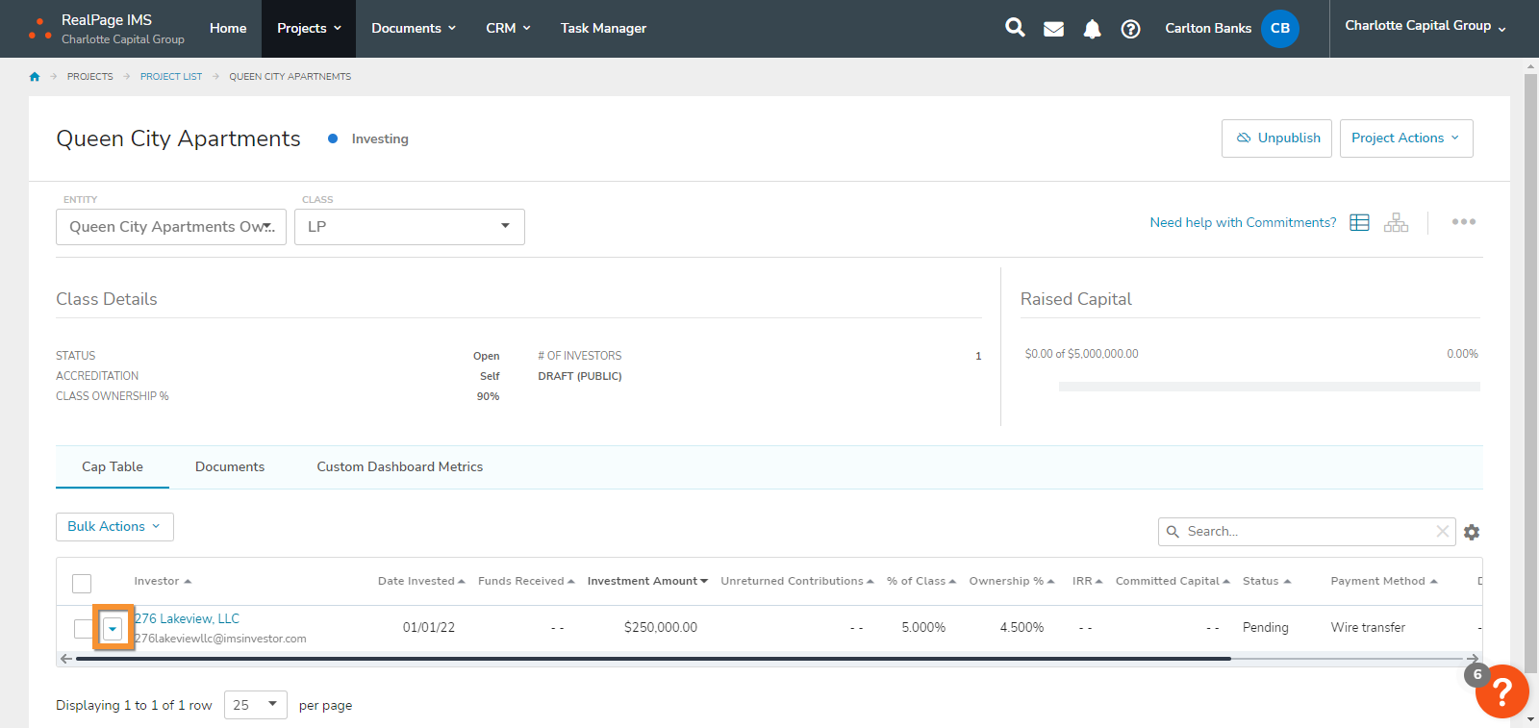Open the three-dot more options menu
1539x728 pixels.
[x=1464, y=222]
